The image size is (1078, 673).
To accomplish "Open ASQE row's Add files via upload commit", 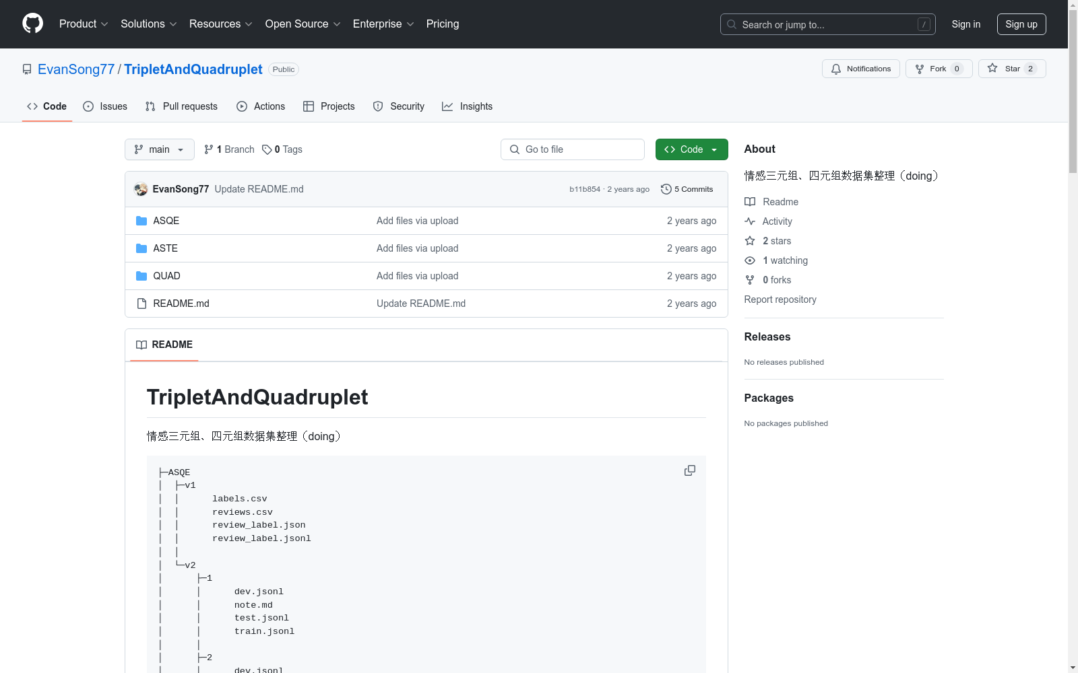I will pyautogui.click(x=417, y=221).
